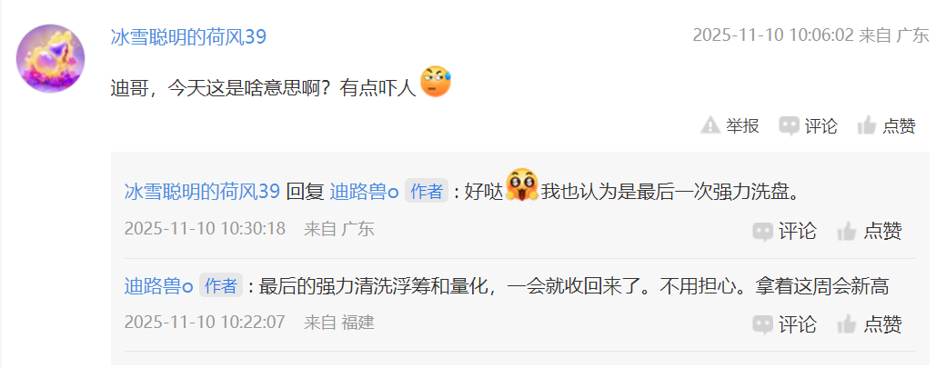The width and height of the screenshot is (936, 368).
Task: Click the 作者 badge in the second reply
Action: (x=221, y=285)
